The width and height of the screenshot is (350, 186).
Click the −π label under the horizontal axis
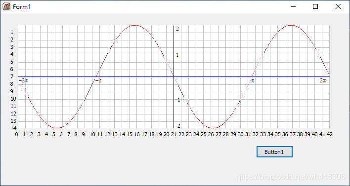[x=98, y=80]
